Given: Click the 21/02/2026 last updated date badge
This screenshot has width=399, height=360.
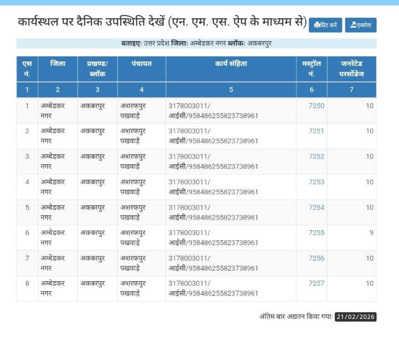Looking at the screenshot, I should click(355, 317).
